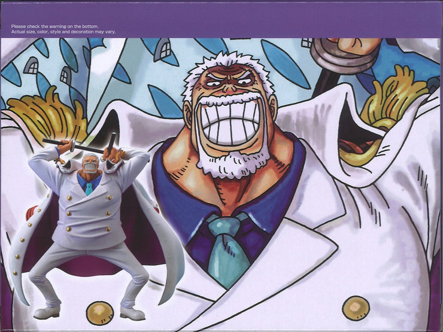Click the text "Please check the warning on the bottom."
Image resolution: width=443 pixels, height=332 pixels.
point(55,26)
